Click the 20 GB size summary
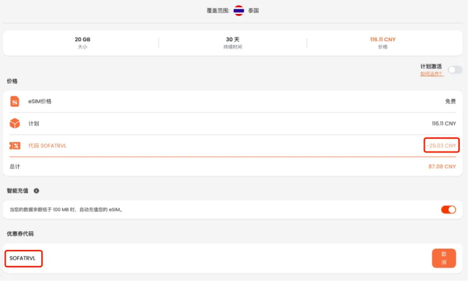This screenshot has height=281, width=468. [x=82, y=43]
